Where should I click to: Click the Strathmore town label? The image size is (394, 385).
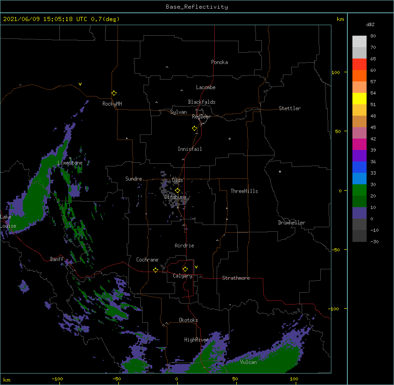click(x=236, y=278)
